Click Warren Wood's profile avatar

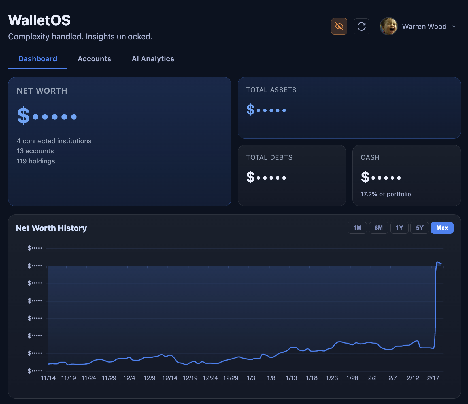[x=389, y=26]
